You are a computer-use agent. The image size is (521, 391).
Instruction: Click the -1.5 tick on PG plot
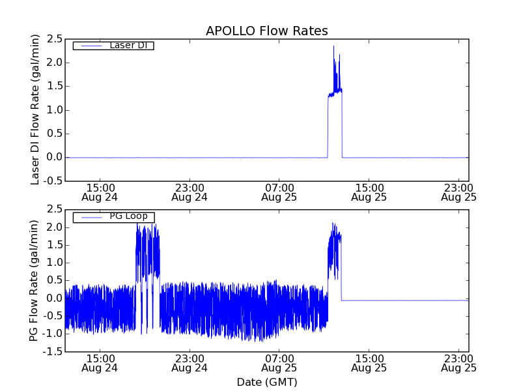[x=52, y=352]
